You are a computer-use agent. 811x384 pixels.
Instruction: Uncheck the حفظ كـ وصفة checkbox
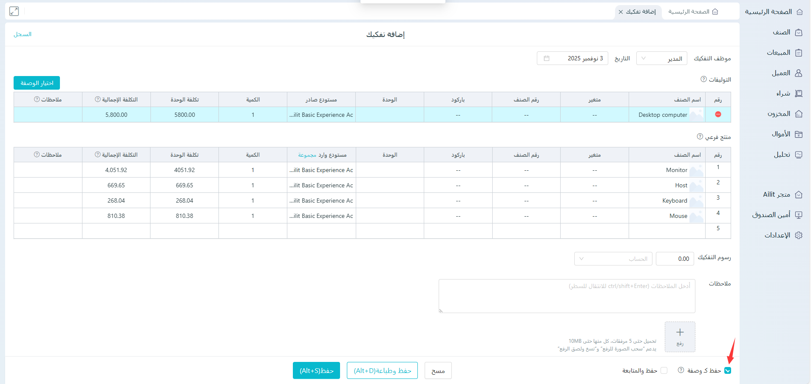point(728,370)
